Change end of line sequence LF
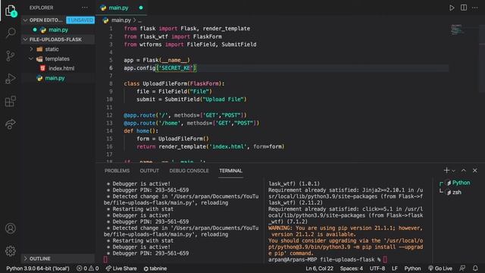 pos(395,268)
